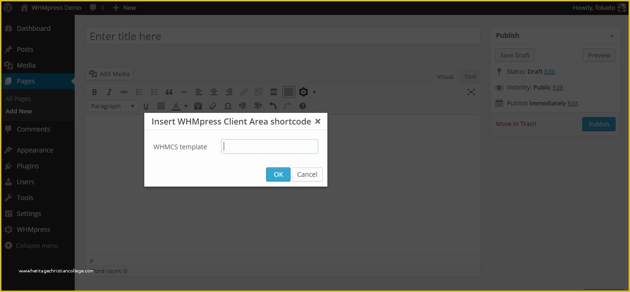Justify text alignment
This screenshot has height=292, width=630.
pos(161,106)
